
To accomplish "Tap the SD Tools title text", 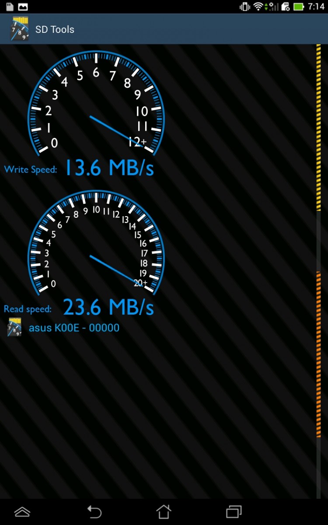I will coord(55,29).
